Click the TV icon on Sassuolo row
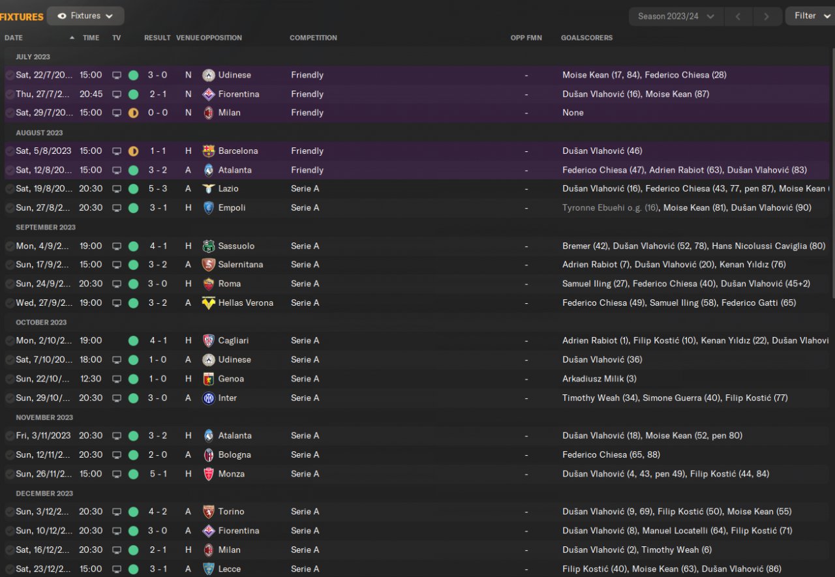Screen dimensions: 835x577 pos(117,246)
